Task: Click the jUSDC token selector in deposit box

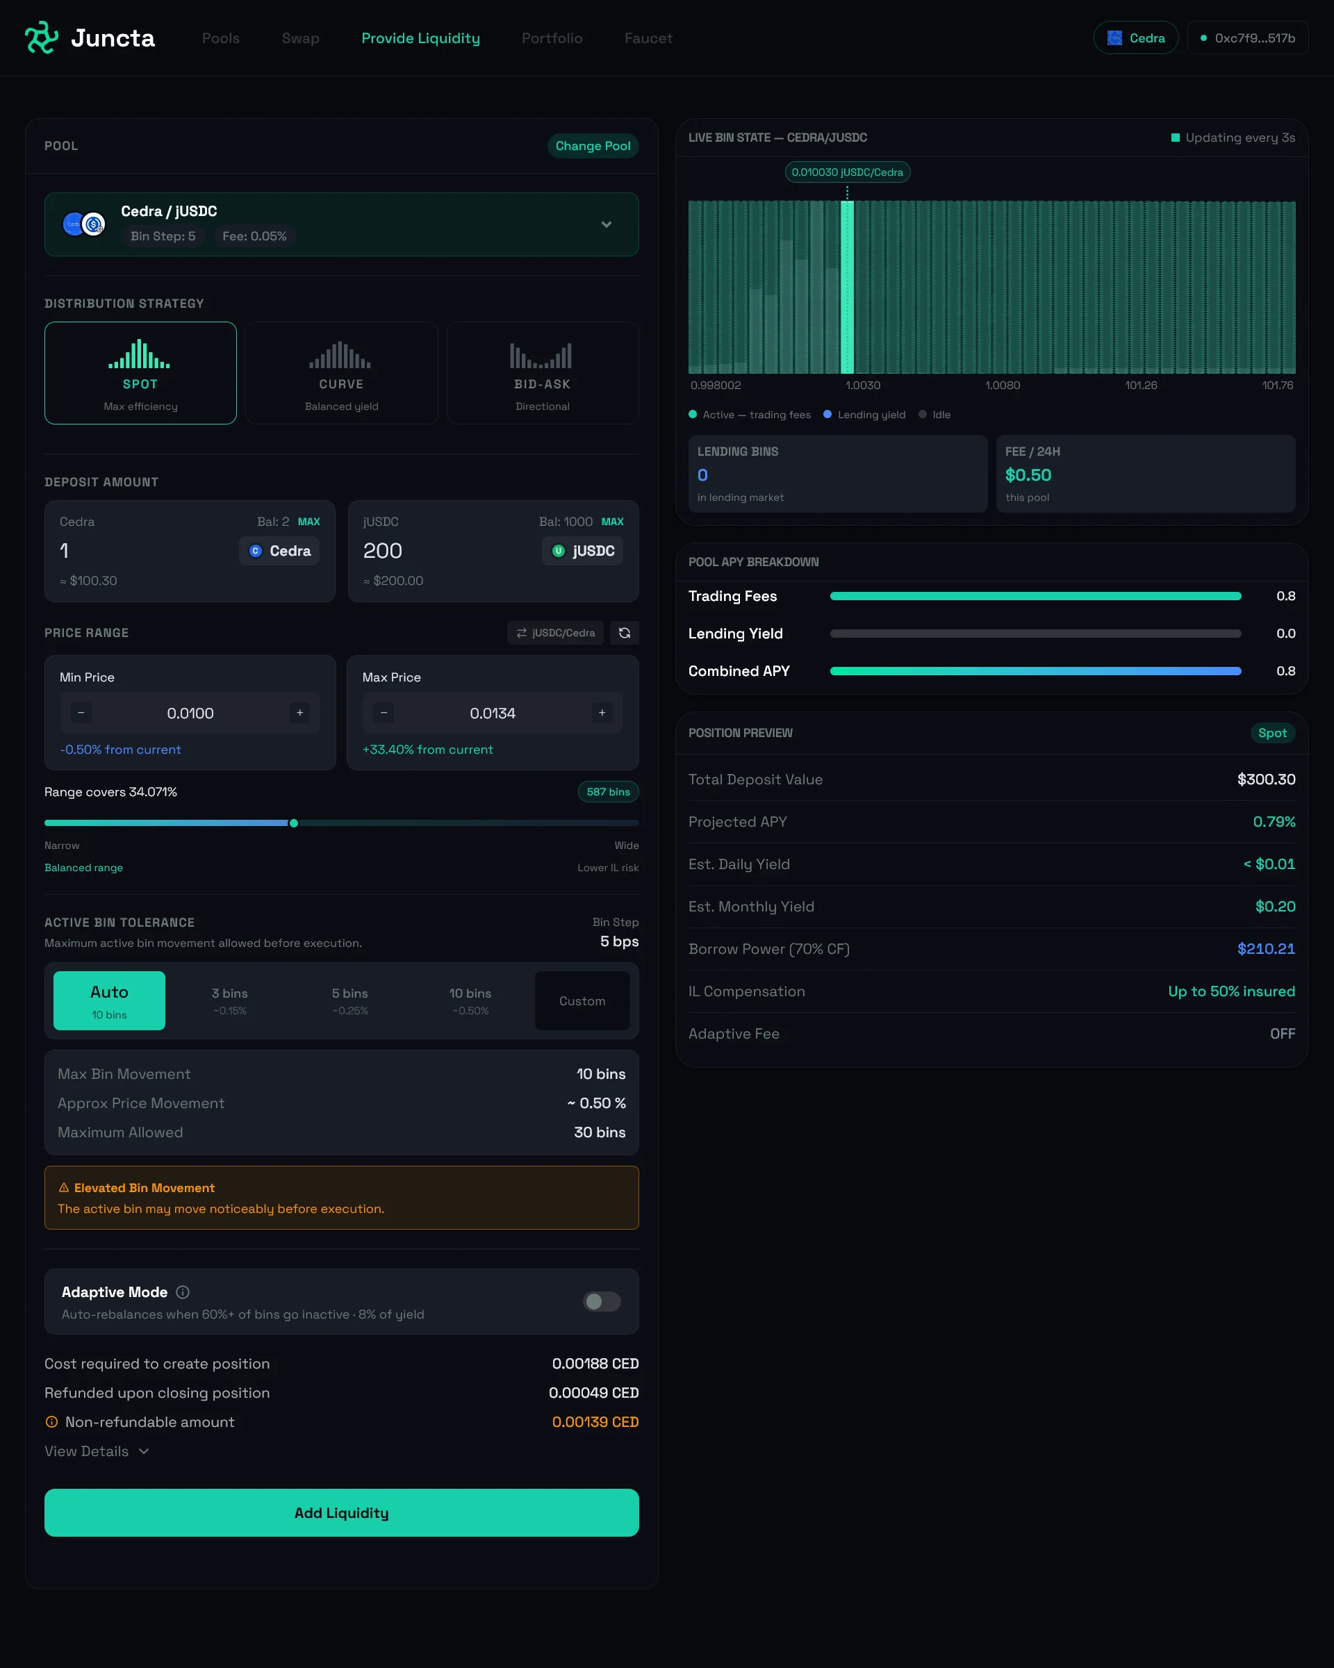Action: [583, 551]
